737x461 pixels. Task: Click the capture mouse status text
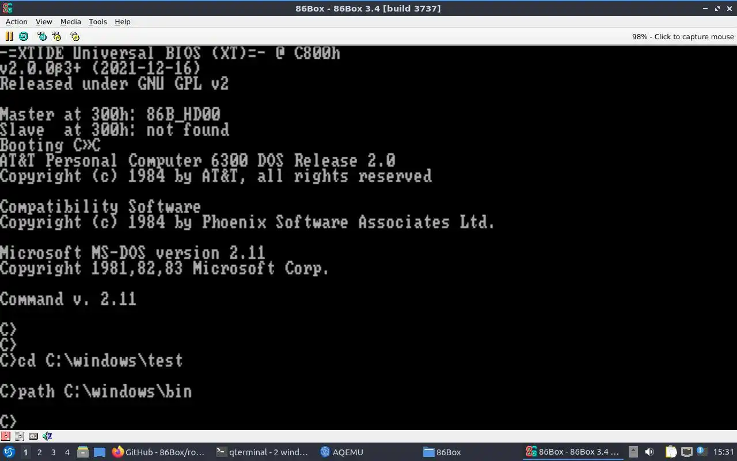click(x=683, y=36)
